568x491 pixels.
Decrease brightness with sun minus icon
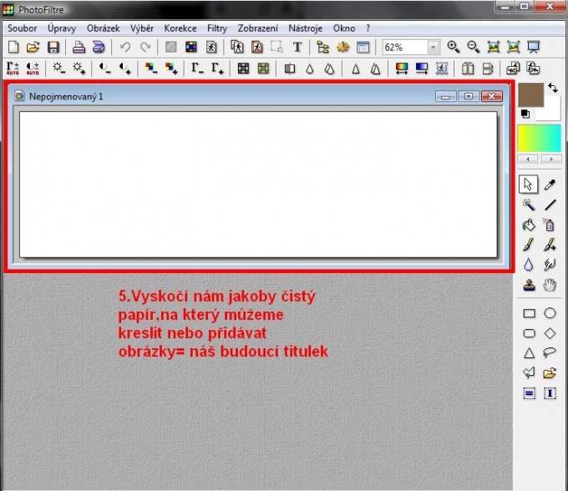point(58,68)
